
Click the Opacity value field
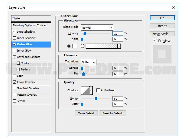[x=118, y=33]
